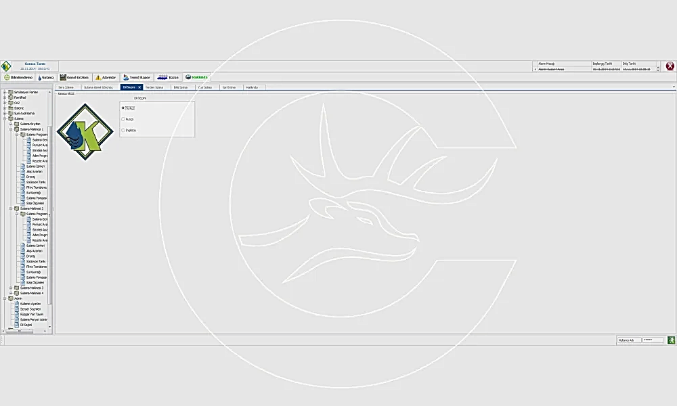Viewport: 677px width, 406px height.
Task: Switch to the Sera İzleme tab
Action: coord(66,87)
